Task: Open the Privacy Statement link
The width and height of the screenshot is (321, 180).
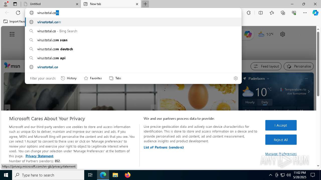Action: [x=39, y=156]
